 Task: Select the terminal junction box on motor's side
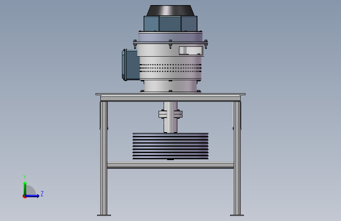130,65
